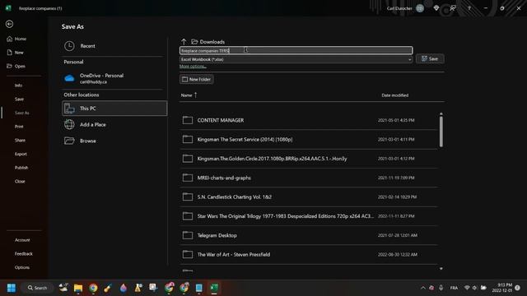Sort by Date modified column

pyautogui.click(x=395, y=95)
